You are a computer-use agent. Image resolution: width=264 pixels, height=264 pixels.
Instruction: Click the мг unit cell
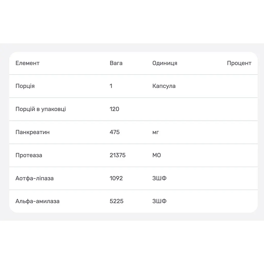[x=155, y=132]
